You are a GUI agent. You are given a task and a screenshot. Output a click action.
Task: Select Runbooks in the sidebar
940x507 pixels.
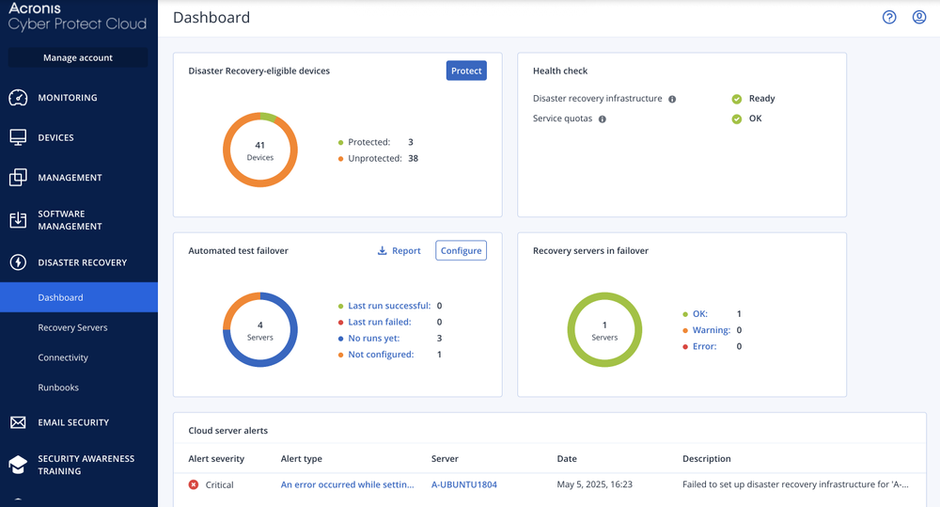coord(58,388)
